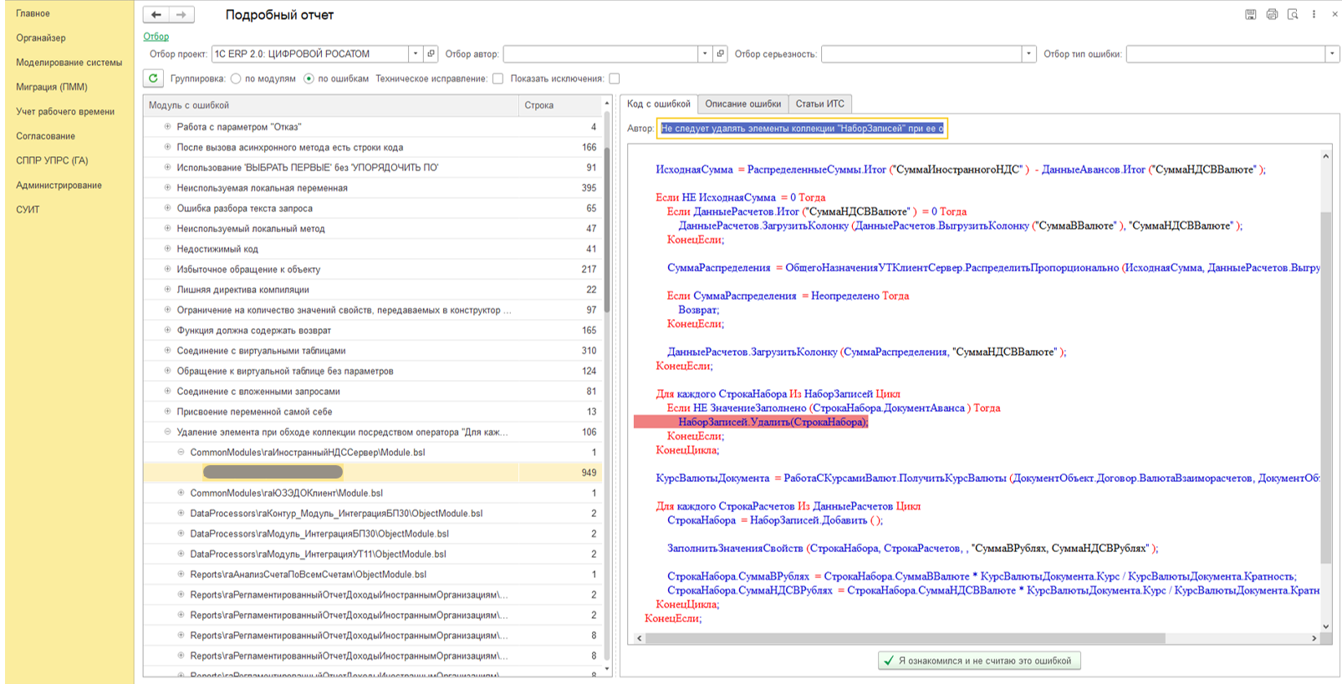Screen dimensions: 1342x684
Task: Select grouping по ошибкам
Action: point(309,79)
